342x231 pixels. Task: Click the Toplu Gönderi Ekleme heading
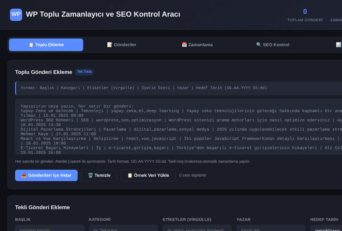[44, 72]
